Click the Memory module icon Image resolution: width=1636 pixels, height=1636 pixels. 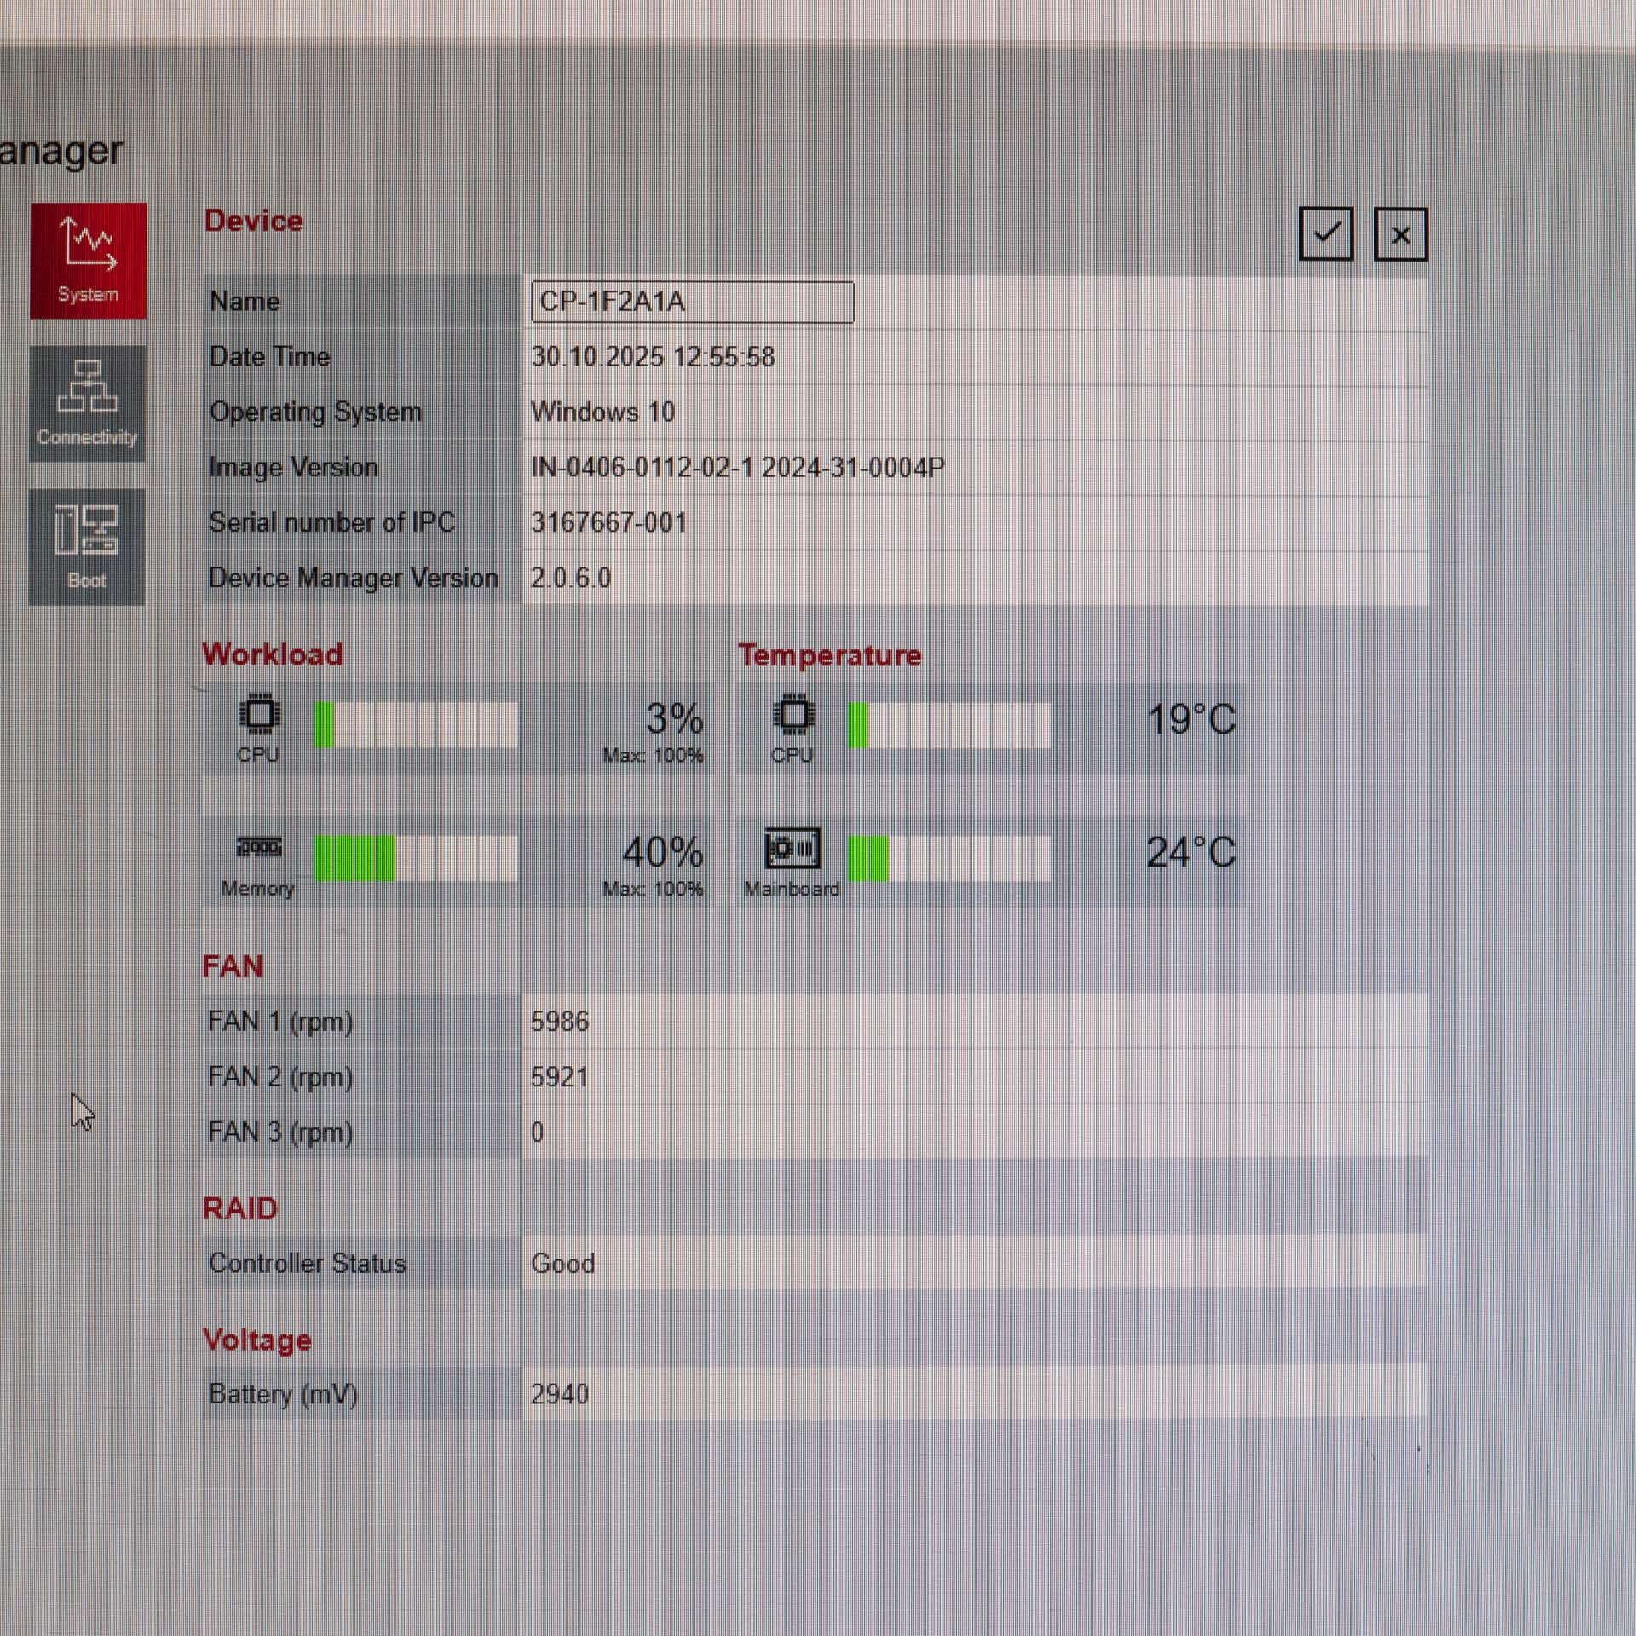coord(259,848)
